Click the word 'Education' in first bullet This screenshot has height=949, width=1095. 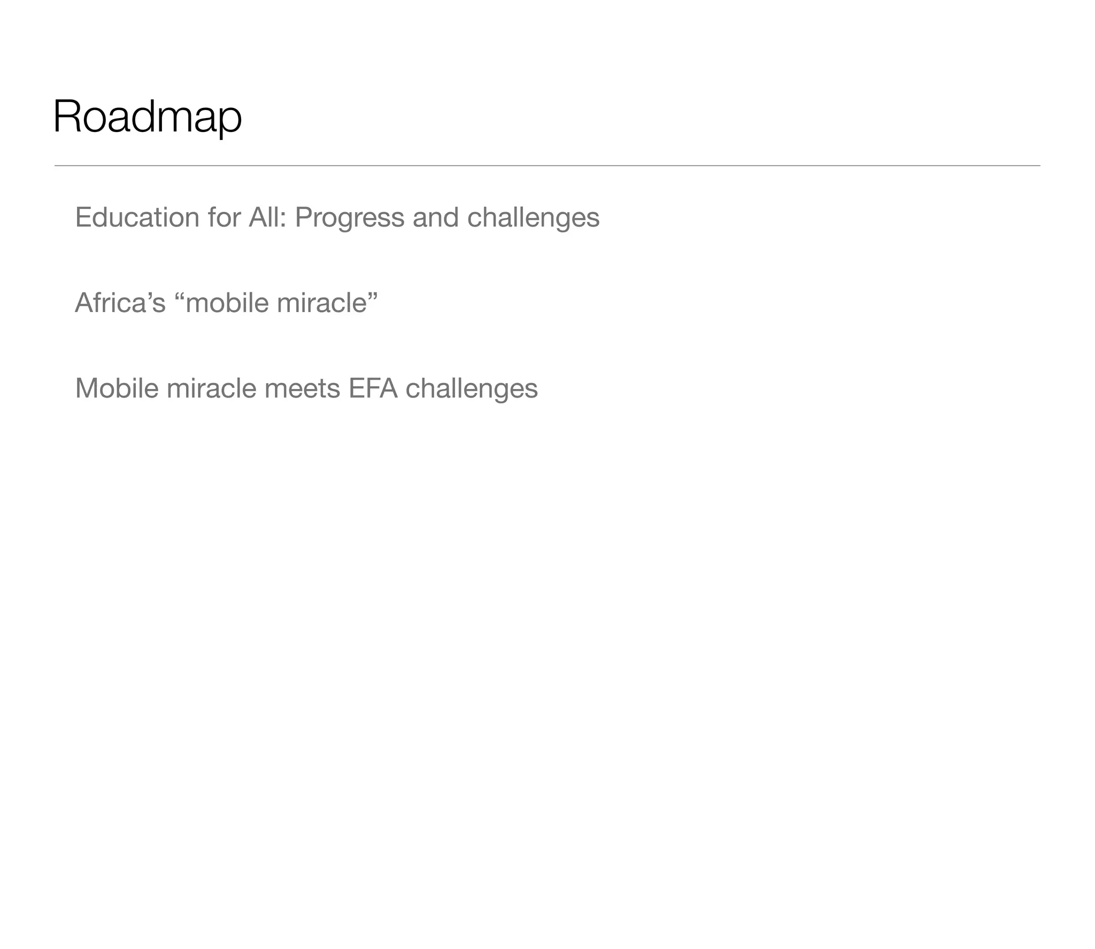137,217
